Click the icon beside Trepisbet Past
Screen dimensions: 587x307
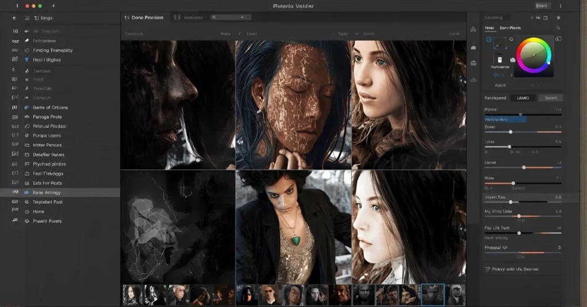(27, 202)
